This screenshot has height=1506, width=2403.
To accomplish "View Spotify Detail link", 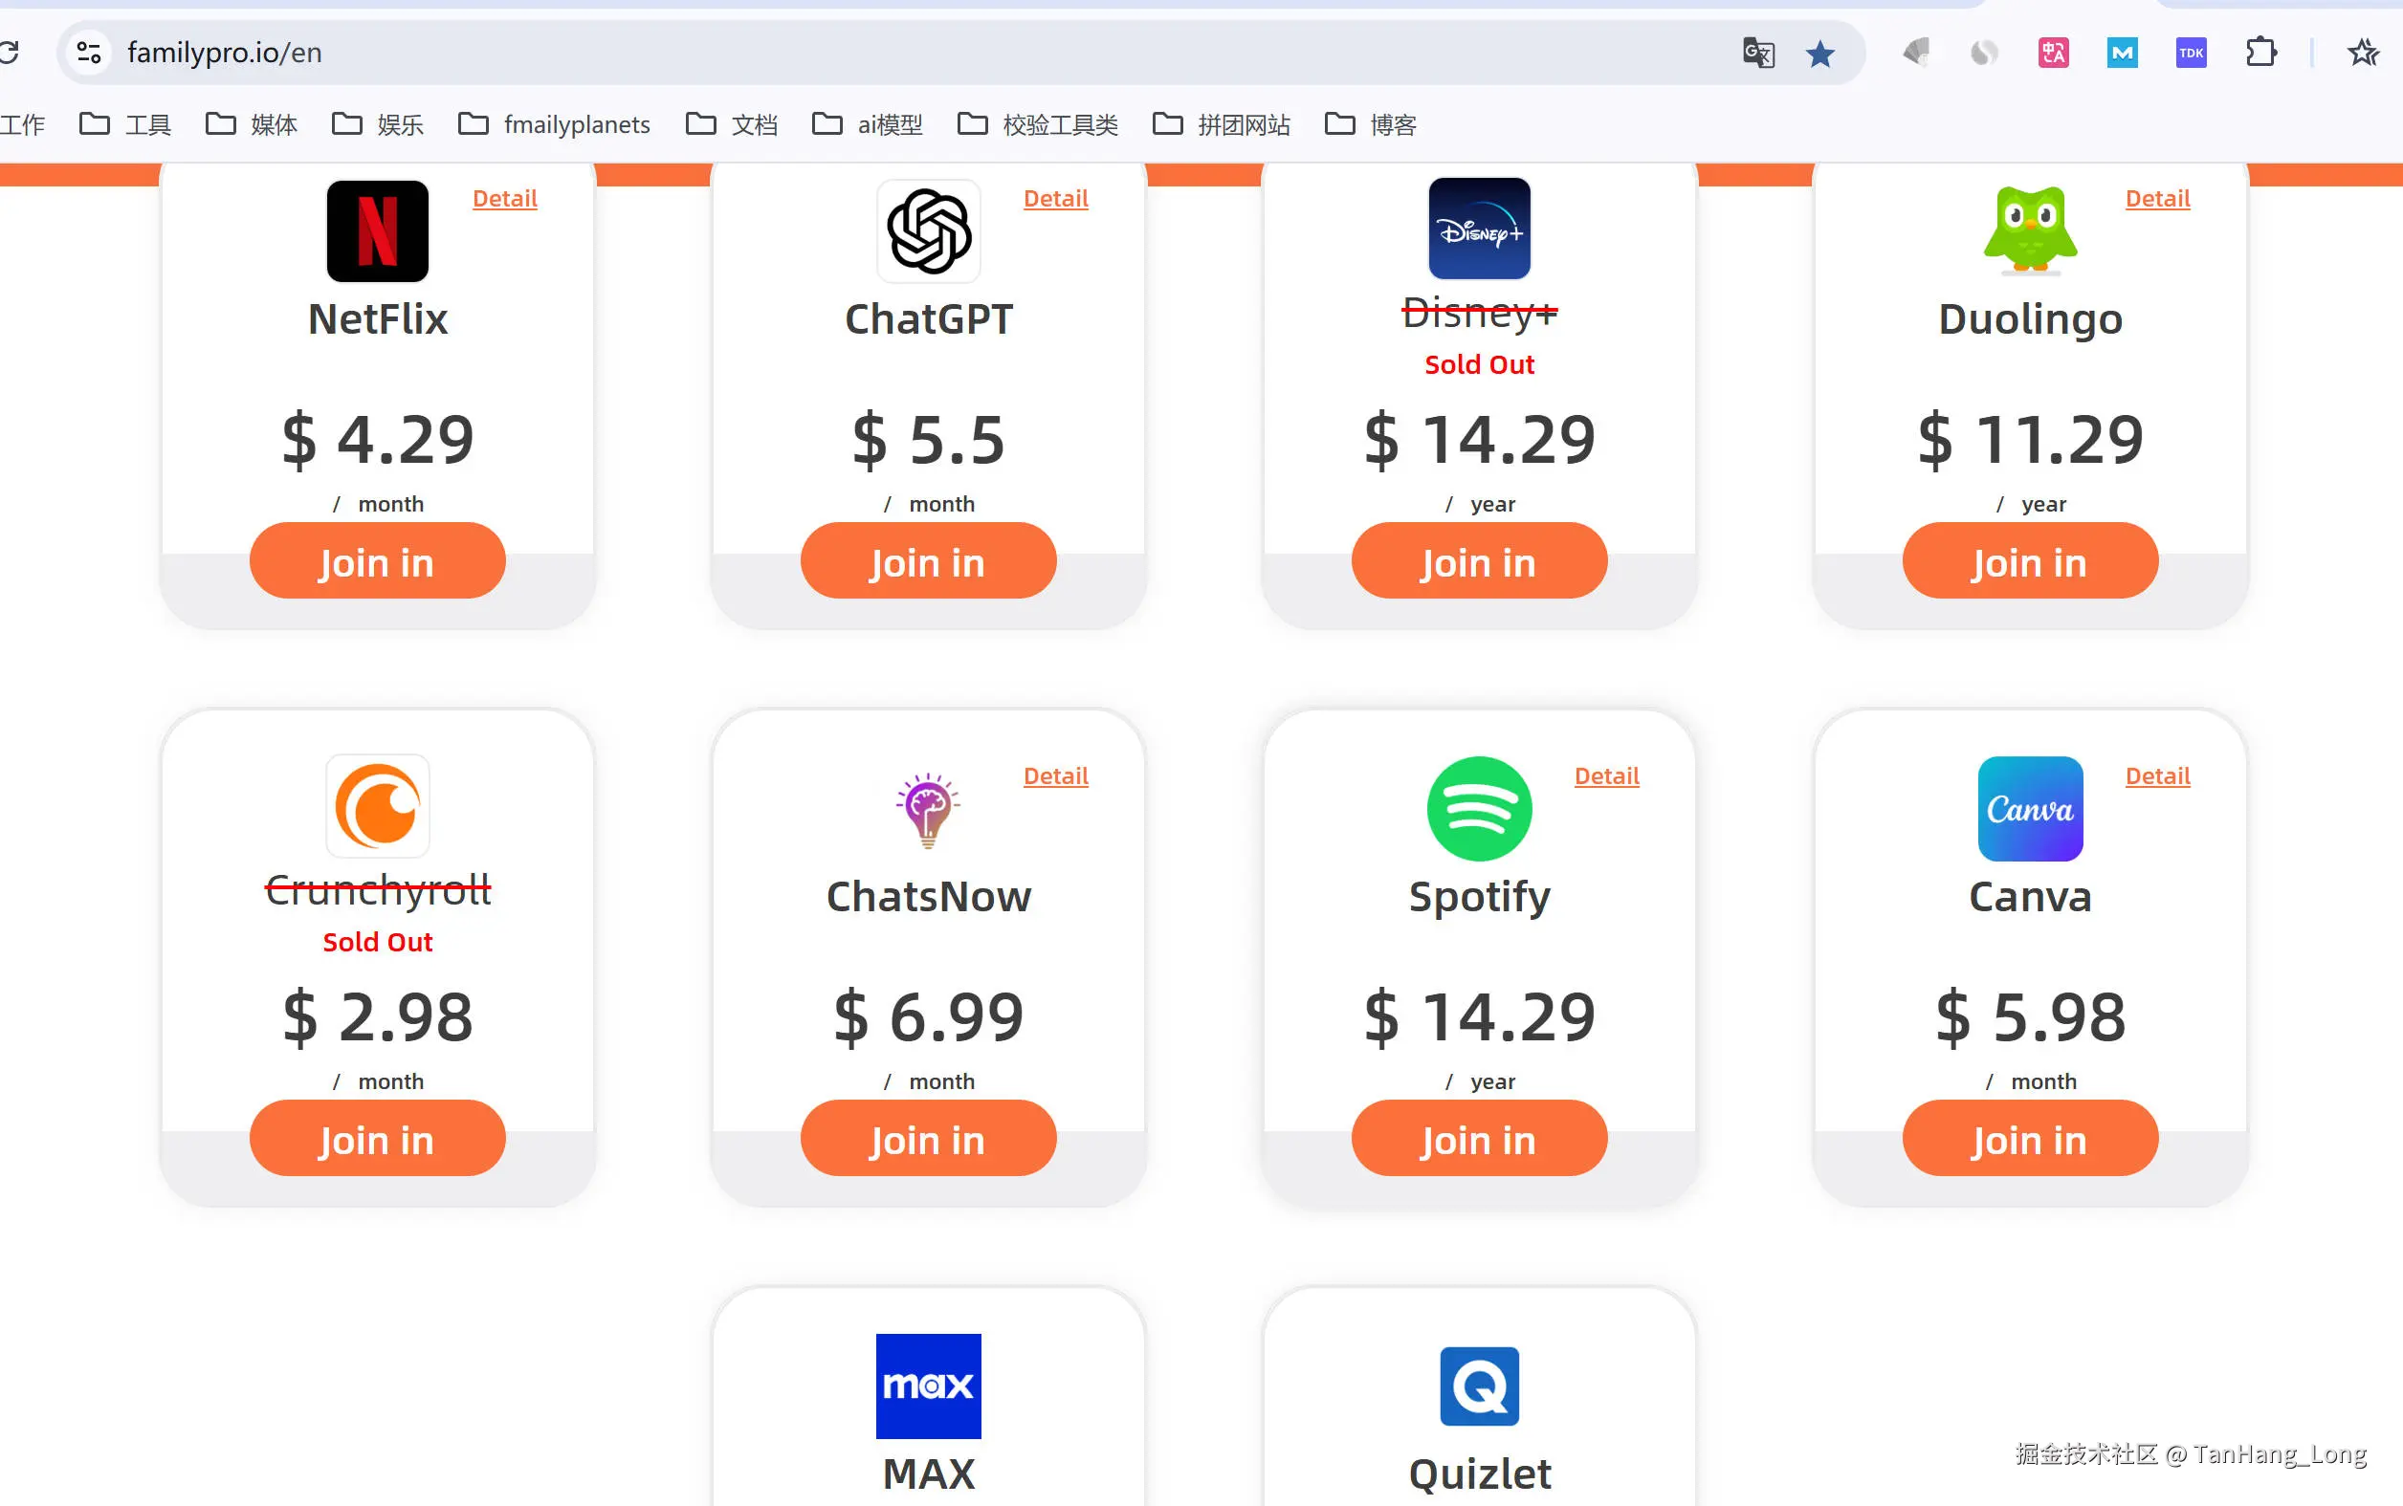I will click(x=1606, y=775).
